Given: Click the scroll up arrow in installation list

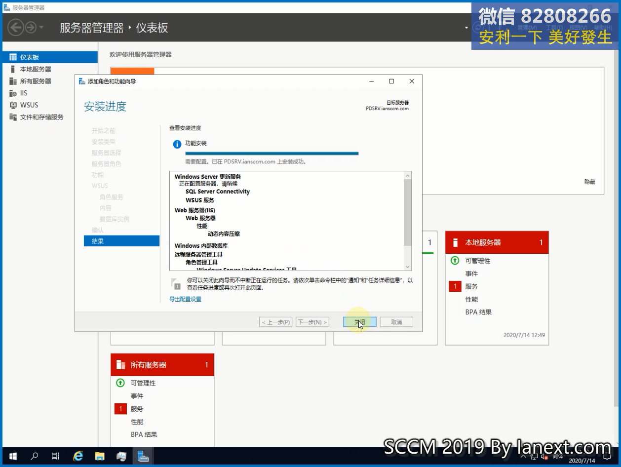Looking at the screenshot, I should point(408,176).
